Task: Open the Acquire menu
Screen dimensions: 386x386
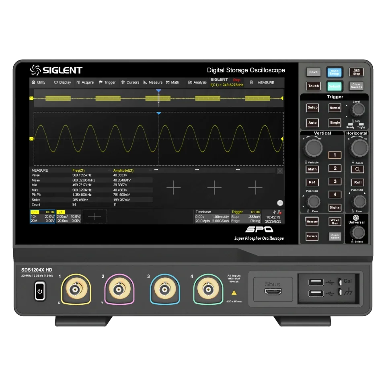Action: click(85, 82)
